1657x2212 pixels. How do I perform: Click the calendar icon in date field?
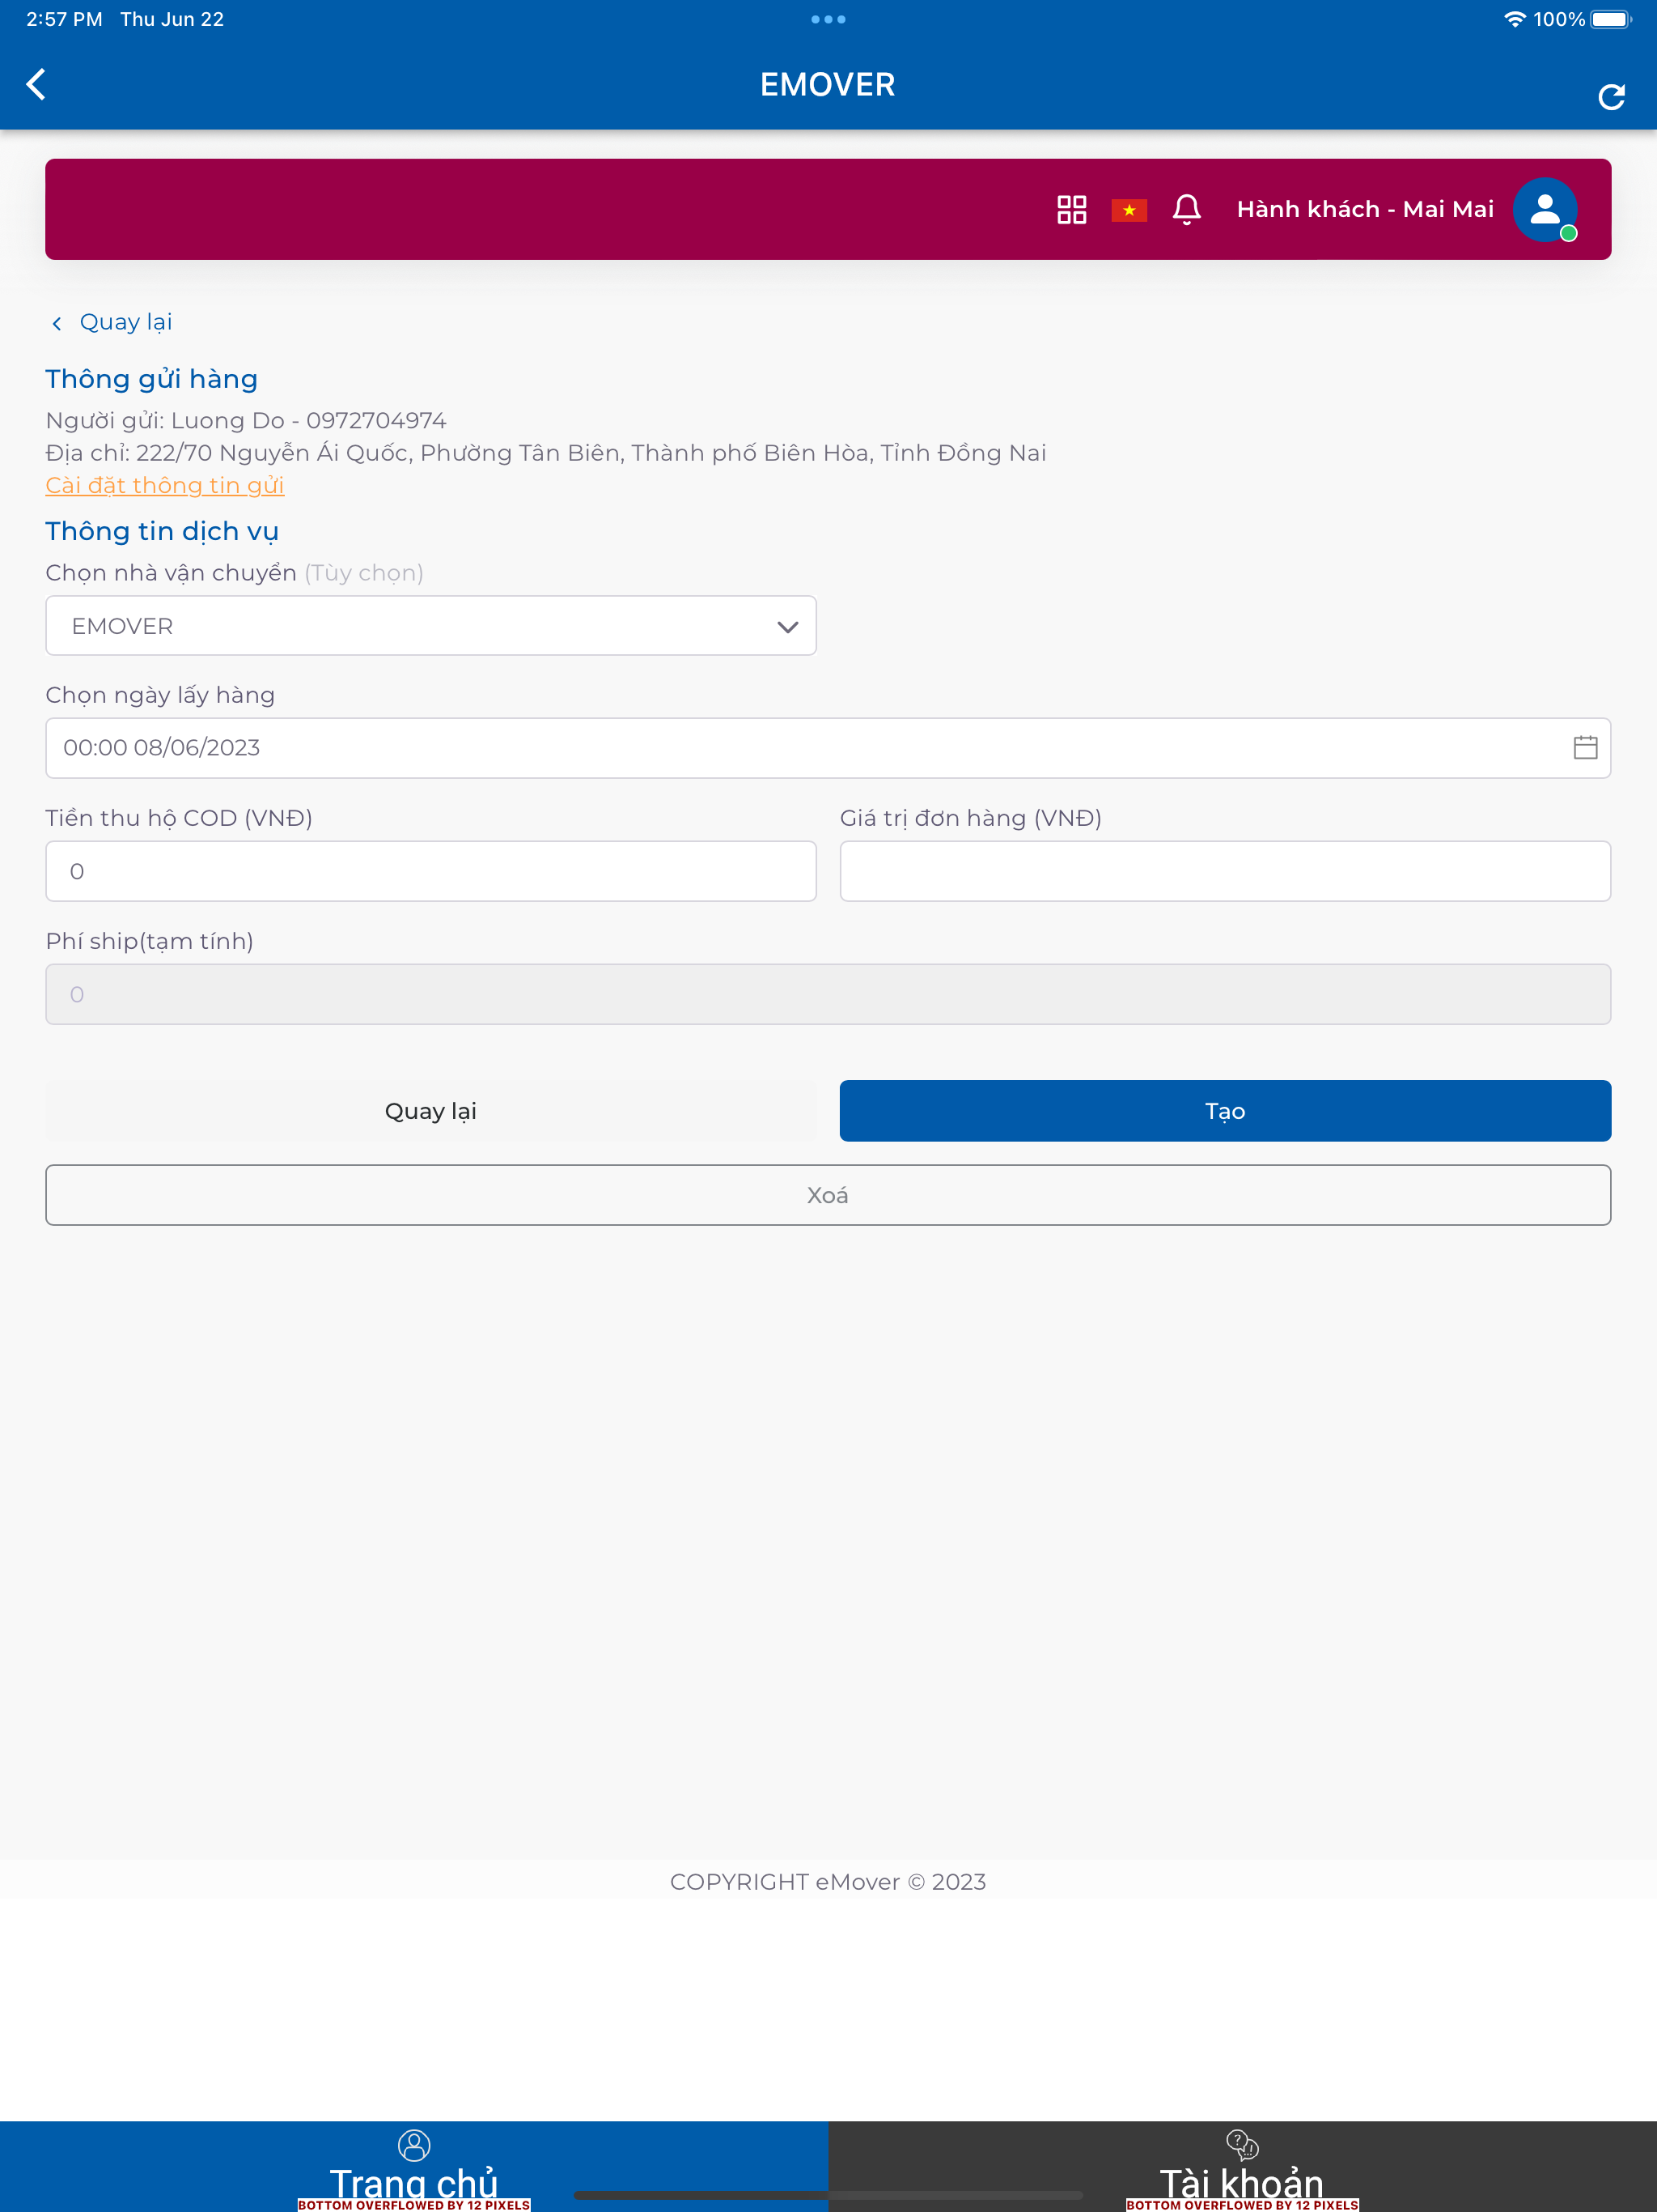[x=1585, y=747]
